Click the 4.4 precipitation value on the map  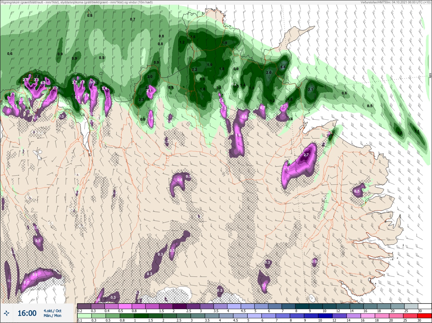coord(283,67)
